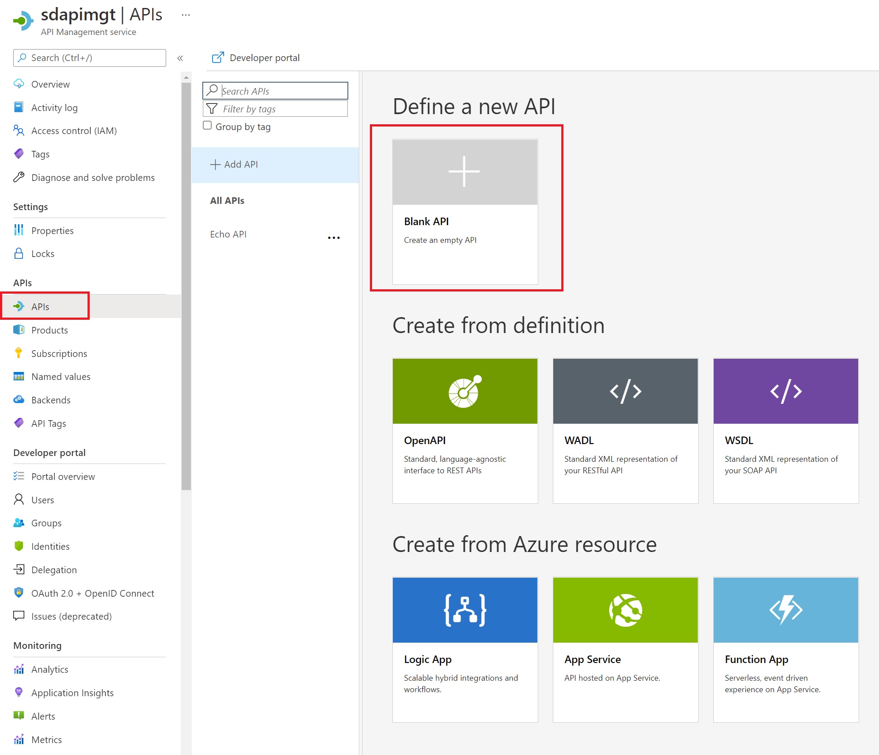879x755 pixels.
Task: Open Echo API context menu ellipsis
Action: tap(334, 238)
